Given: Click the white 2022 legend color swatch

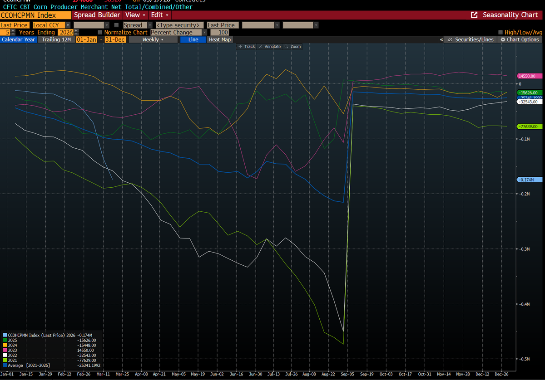Looking at the screenshot, I should (5, 356).
